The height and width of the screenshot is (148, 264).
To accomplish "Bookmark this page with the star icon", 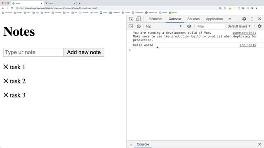I will [x=224, y=8].
